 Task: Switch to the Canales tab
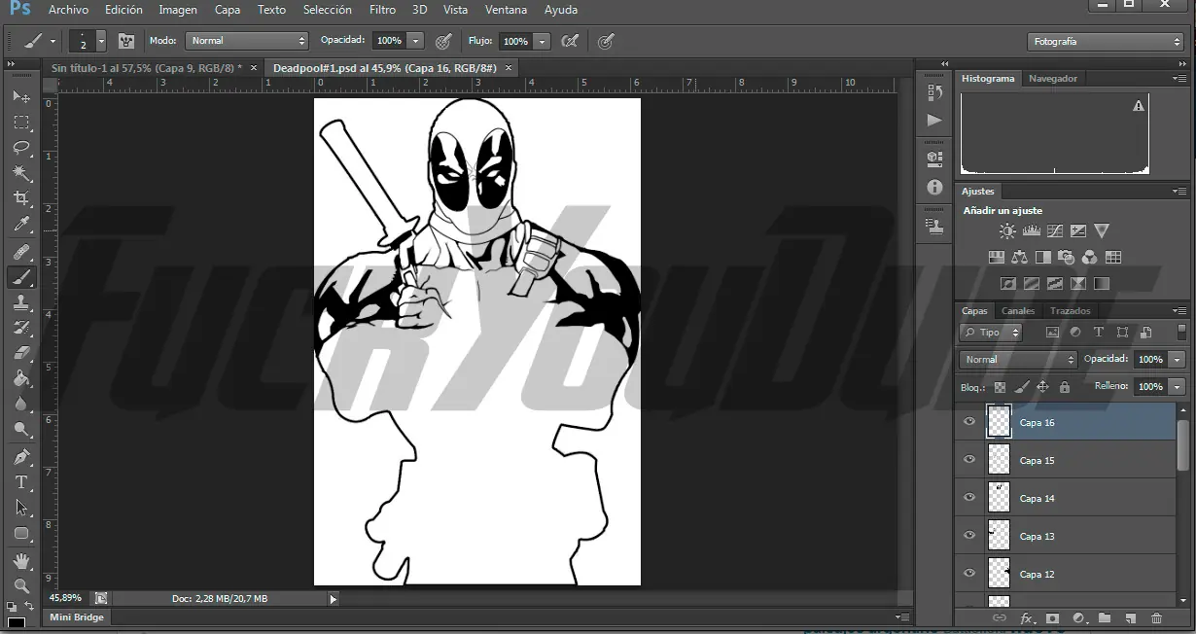click(x=1018, y=310)
